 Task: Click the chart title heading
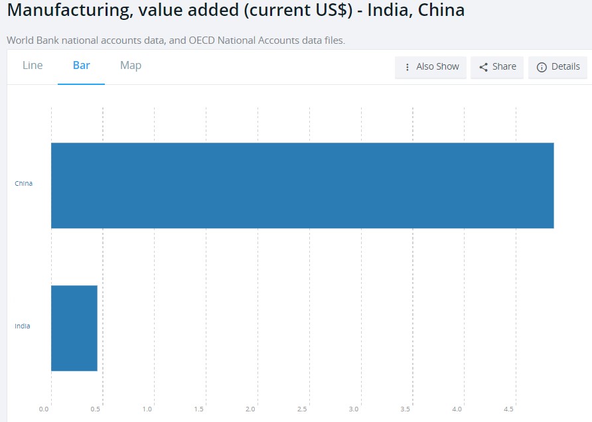(x=236, y=11)
